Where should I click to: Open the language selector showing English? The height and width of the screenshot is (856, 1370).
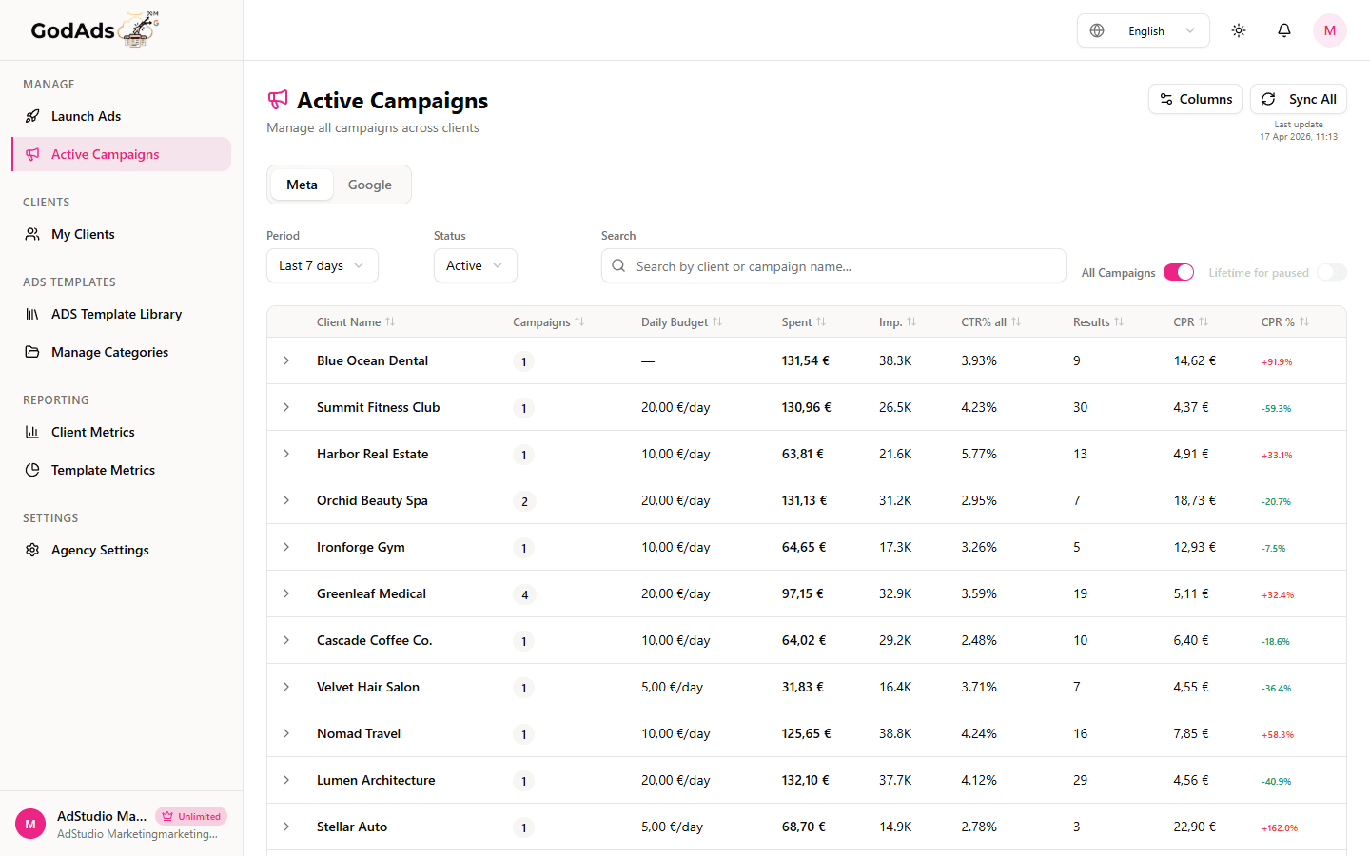1143,29
